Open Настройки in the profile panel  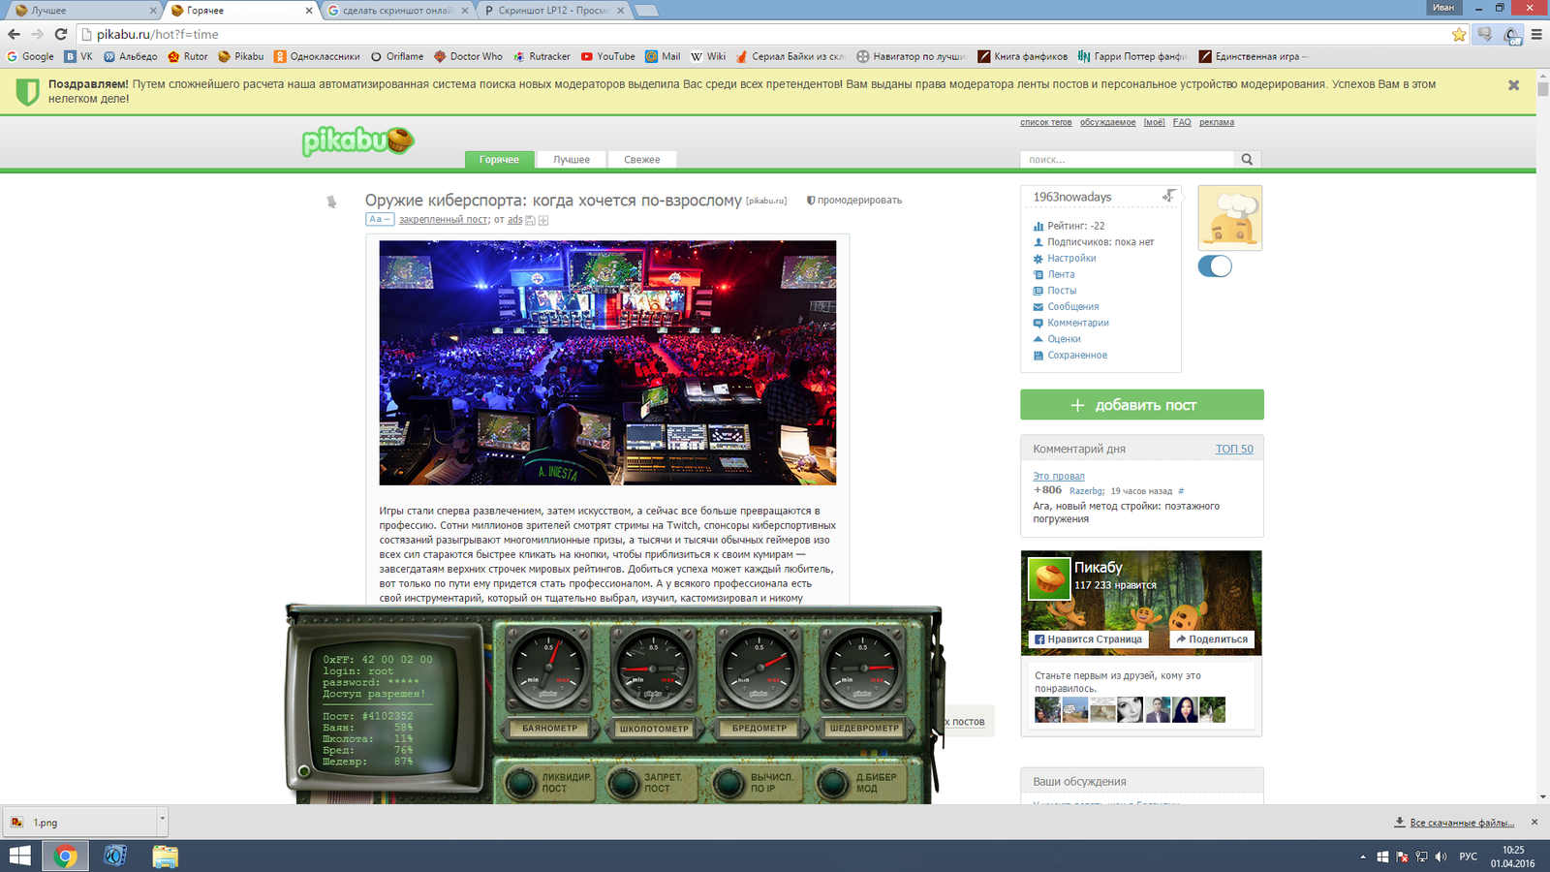pos(1071,259)
